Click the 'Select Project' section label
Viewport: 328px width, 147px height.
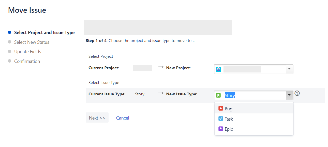(x=101, y=56)
